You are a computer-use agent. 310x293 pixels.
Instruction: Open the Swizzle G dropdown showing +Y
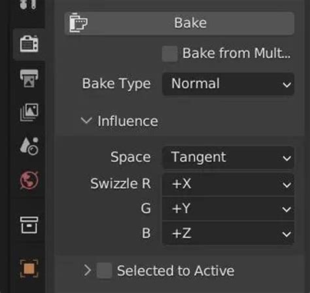228,209
